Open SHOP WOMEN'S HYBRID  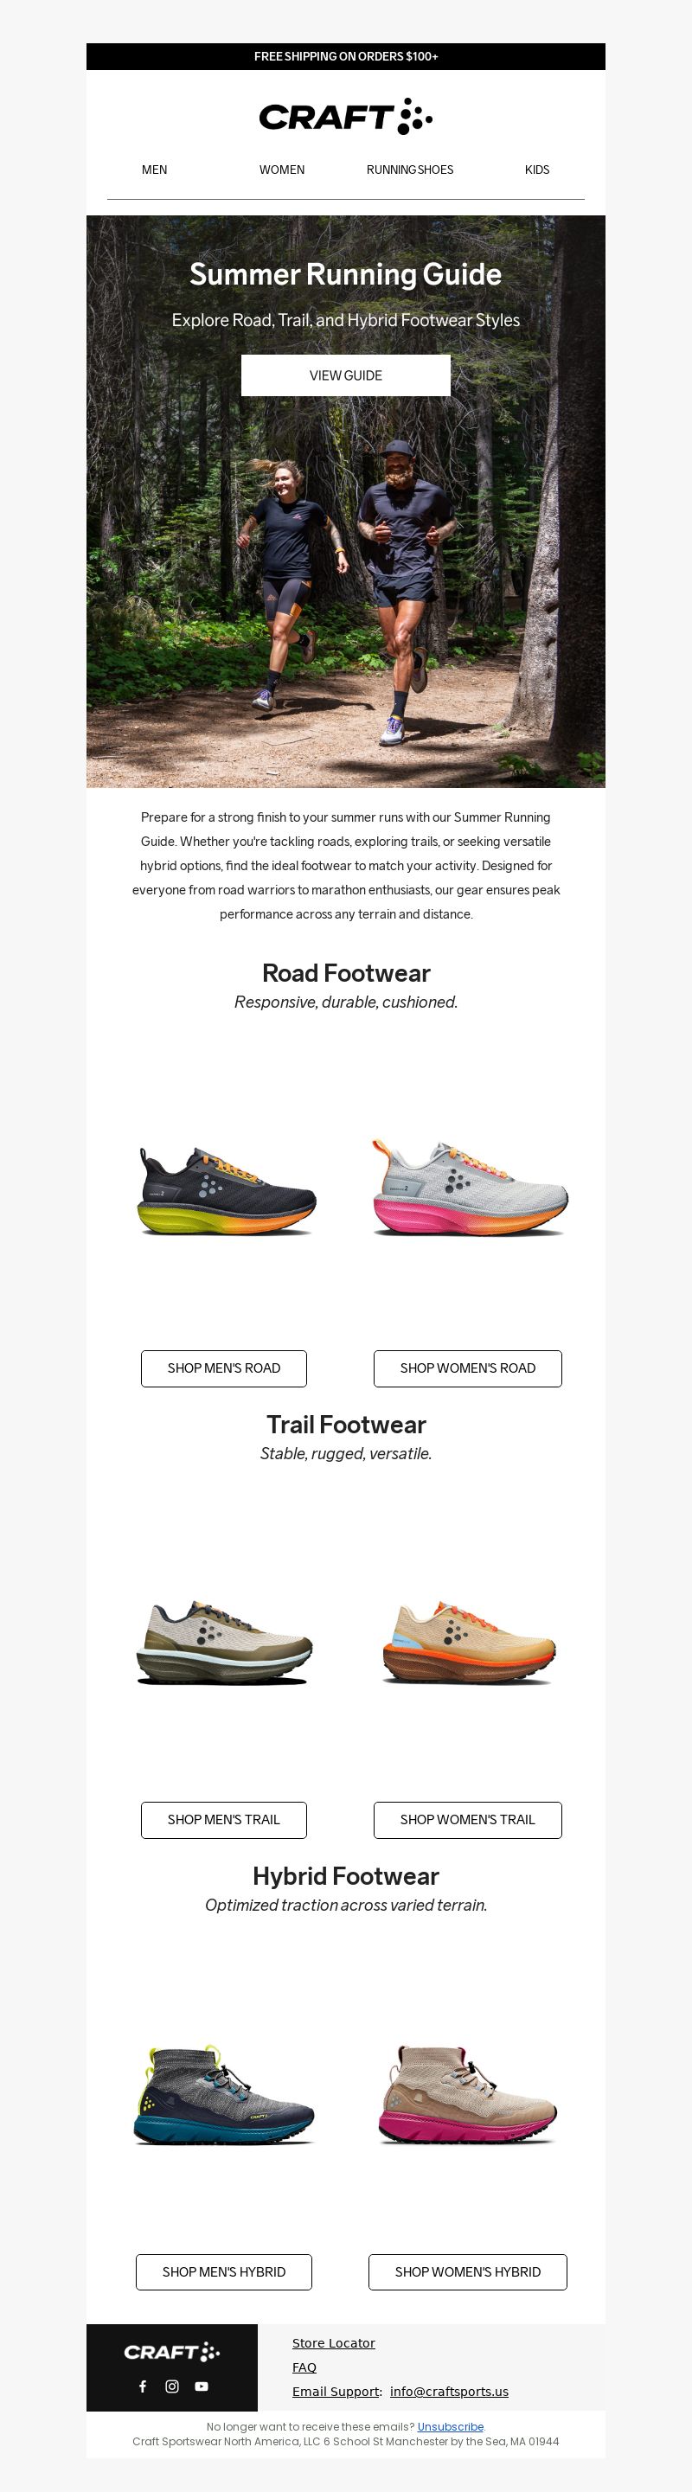[x=467, y=2271]
